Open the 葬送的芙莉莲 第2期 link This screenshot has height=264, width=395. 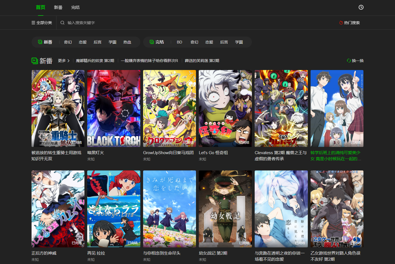(202, 61)
